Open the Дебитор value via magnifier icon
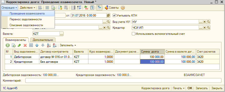225x92 pixels. (108, 27)
